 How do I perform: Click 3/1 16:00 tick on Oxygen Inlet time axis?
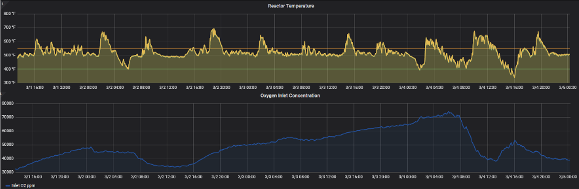33,177
